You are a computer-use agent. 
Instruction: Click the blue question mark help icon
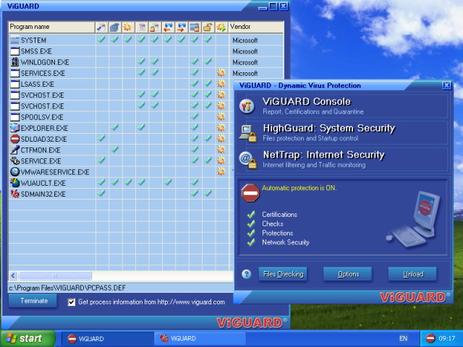click(246, 274)
